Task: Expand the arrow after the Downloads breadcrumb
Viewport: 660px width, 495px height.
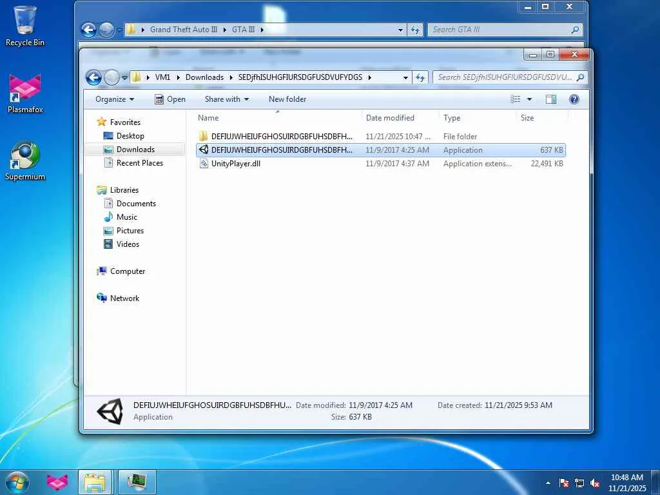Action: 231,77
